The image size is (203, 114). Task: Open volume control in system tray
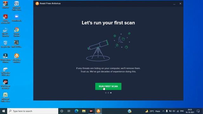[x=174, y=111]
